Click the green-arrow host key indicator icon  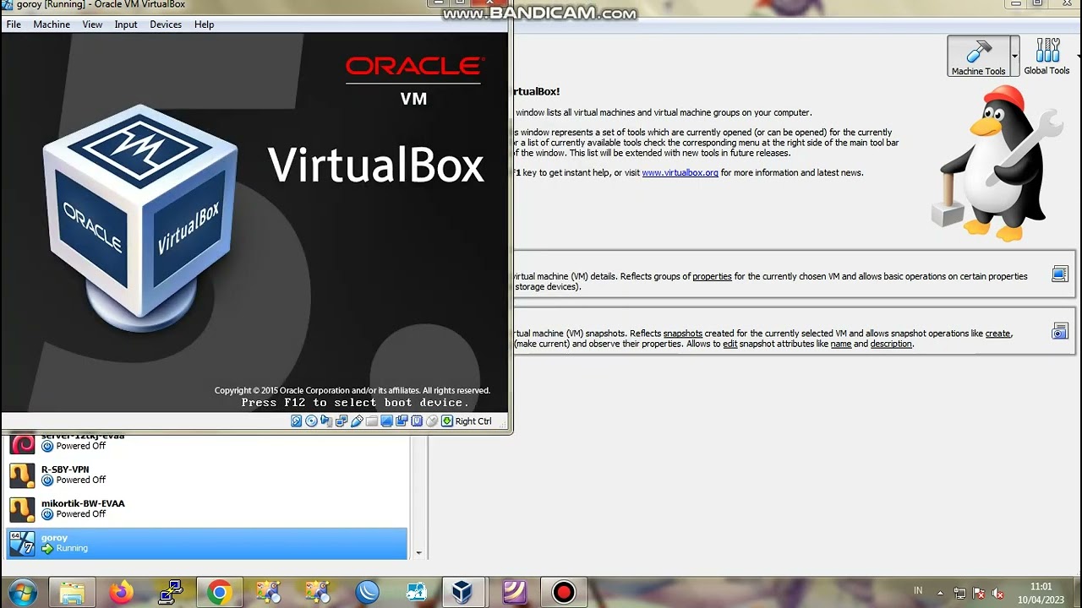447,421
